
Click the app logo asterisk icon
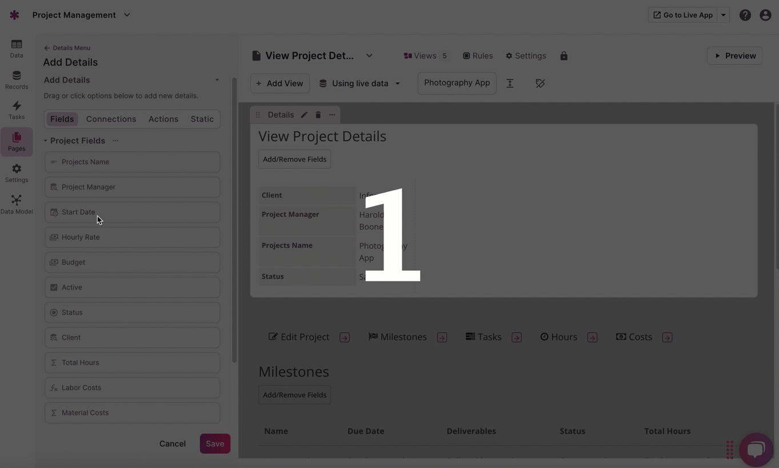(x=14, y=15)
